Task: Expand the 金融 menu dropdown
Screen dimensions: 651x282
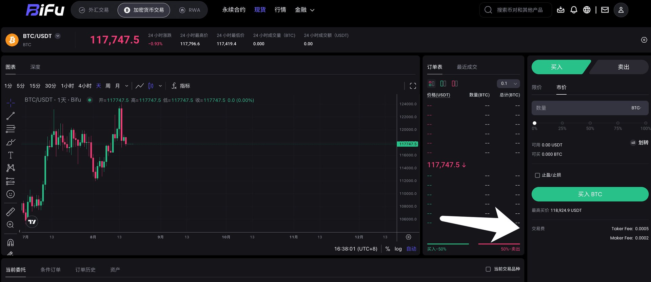Action: click(304, 10)
